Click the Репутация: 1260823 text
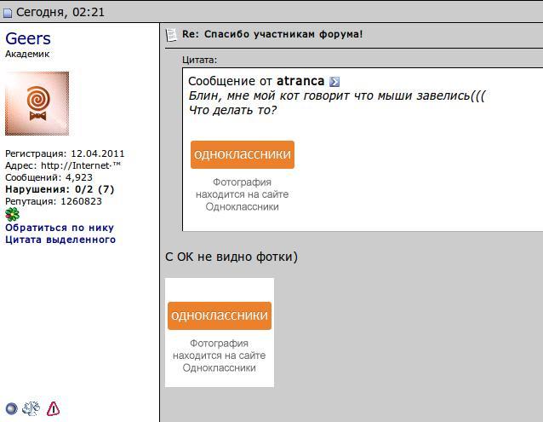The width and height of the screenshot is (543, 422). (x=54, y=201)
